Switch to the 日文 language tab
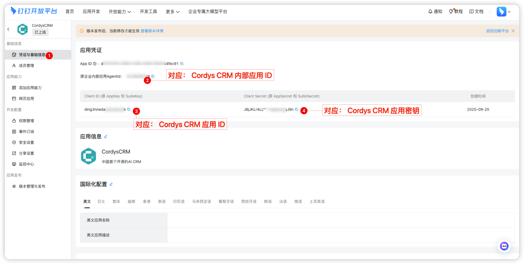Viewport: 524px width, 264px height. click(x=101, y=201)
